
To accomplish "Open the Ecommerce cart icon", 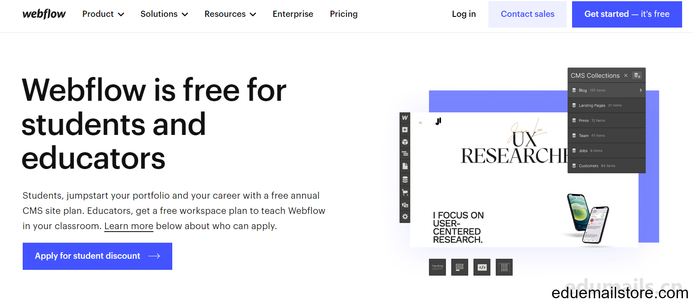I will click(405, 192).
